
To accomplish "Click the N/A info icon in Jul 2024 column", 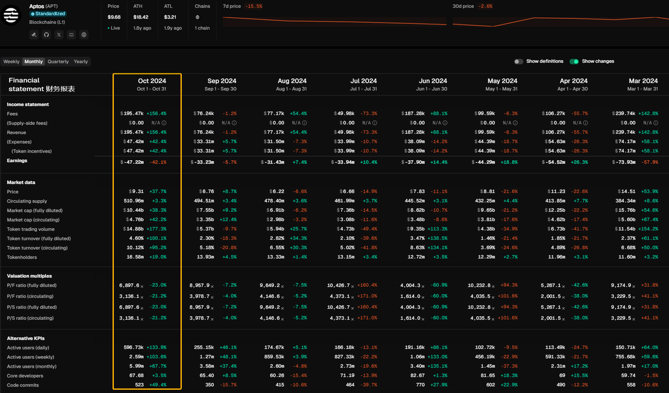I will coord(375,123).
